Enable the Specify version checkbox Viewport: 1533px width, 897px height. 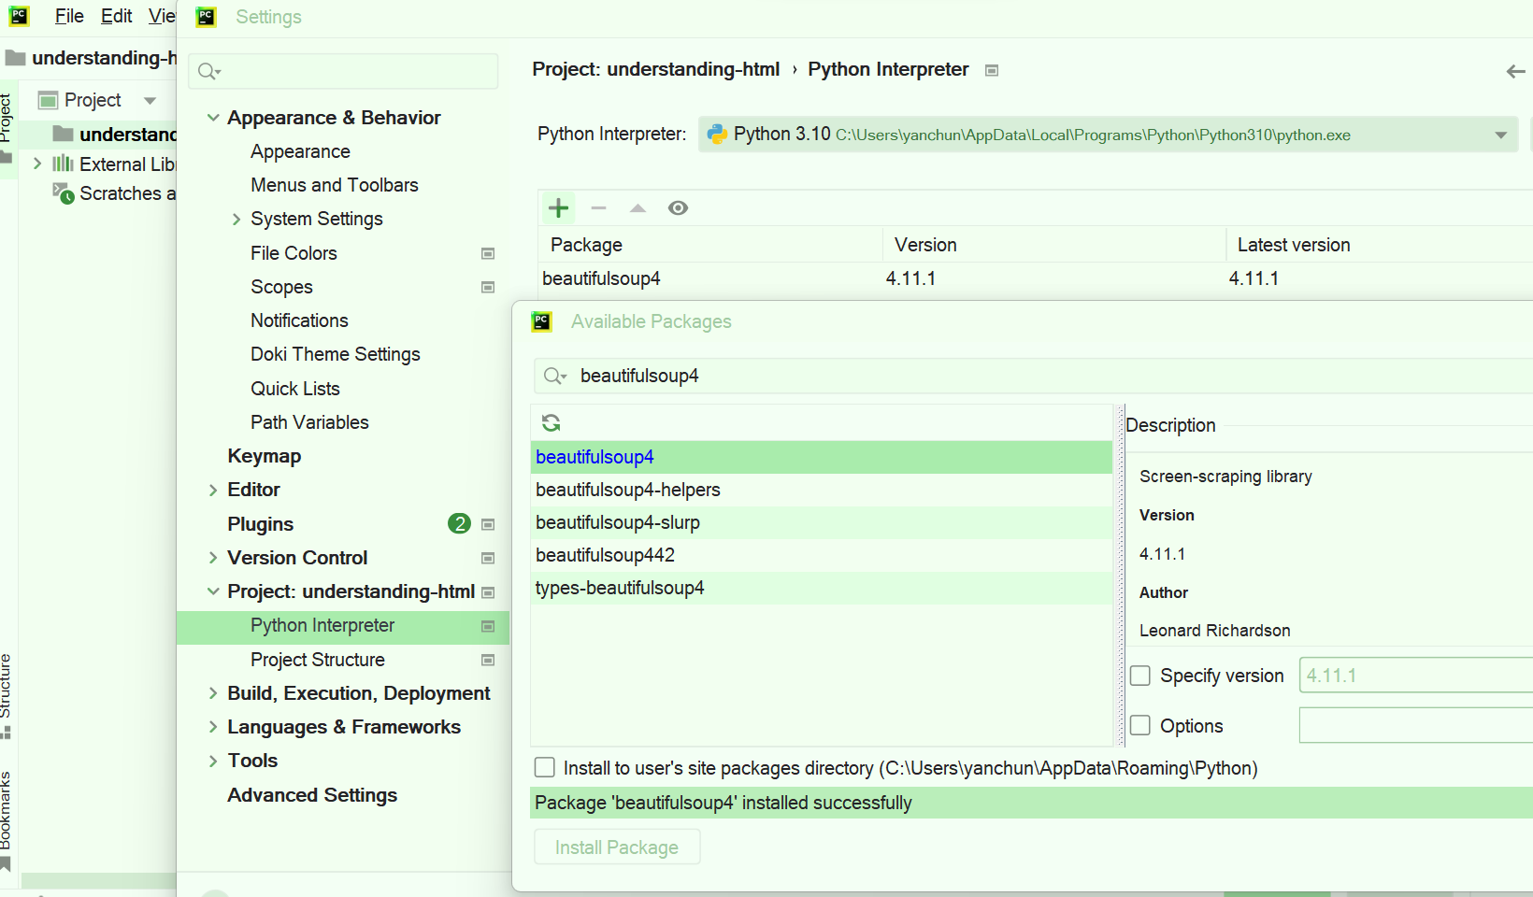point(1140,675)
